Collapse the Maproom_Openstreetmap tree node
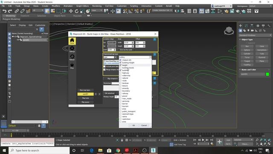Image resolution: width=273 pixels, height=154 pixels. tap(13, 37)
